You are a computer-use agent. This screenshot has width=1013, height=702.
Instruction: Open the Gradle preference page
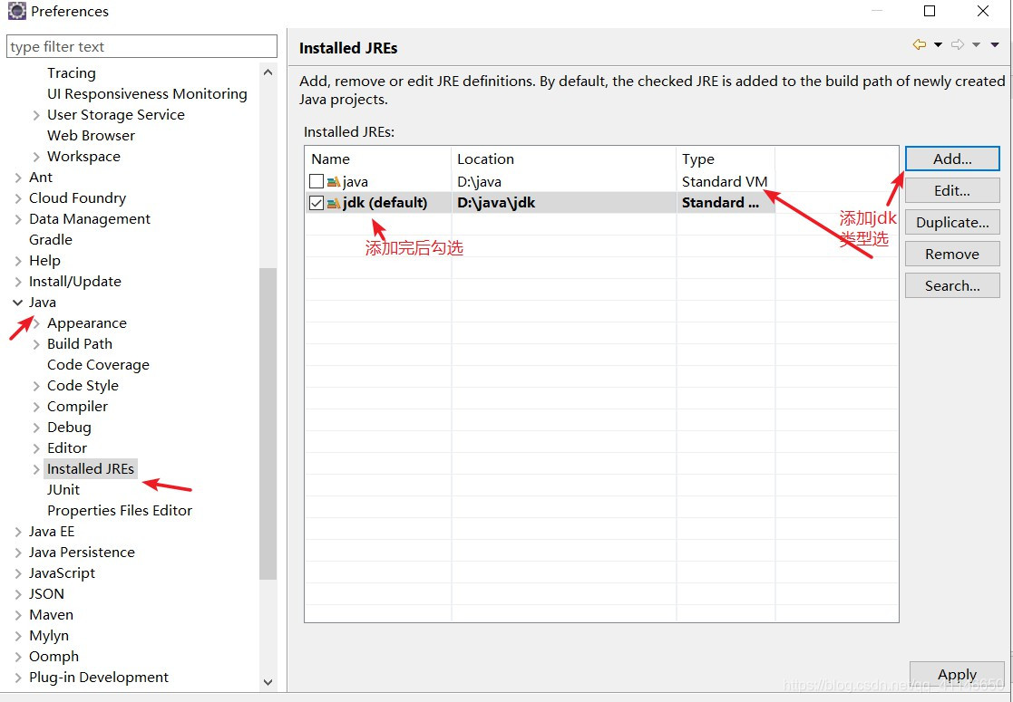51,239
